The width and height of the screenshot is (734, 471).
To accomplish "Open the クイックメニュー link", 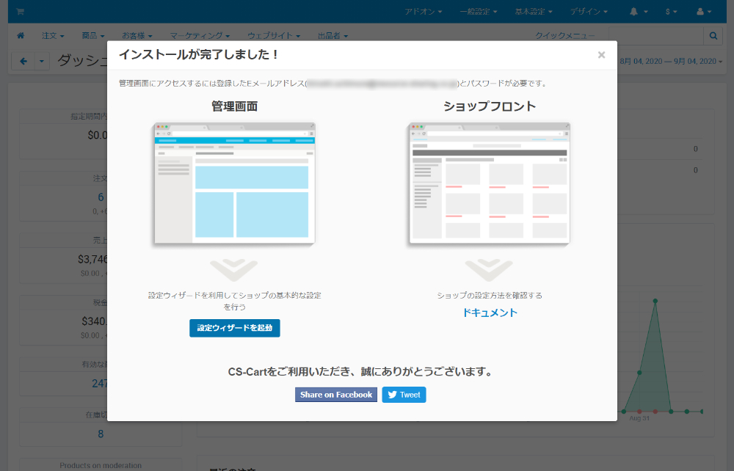I will click(x=565, y=35).
